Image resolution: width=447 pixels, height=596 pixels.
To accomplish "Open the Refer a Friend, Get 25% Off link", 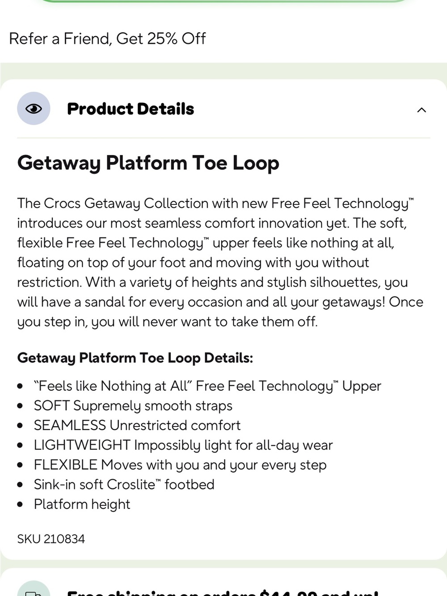I will click(107, 39).
